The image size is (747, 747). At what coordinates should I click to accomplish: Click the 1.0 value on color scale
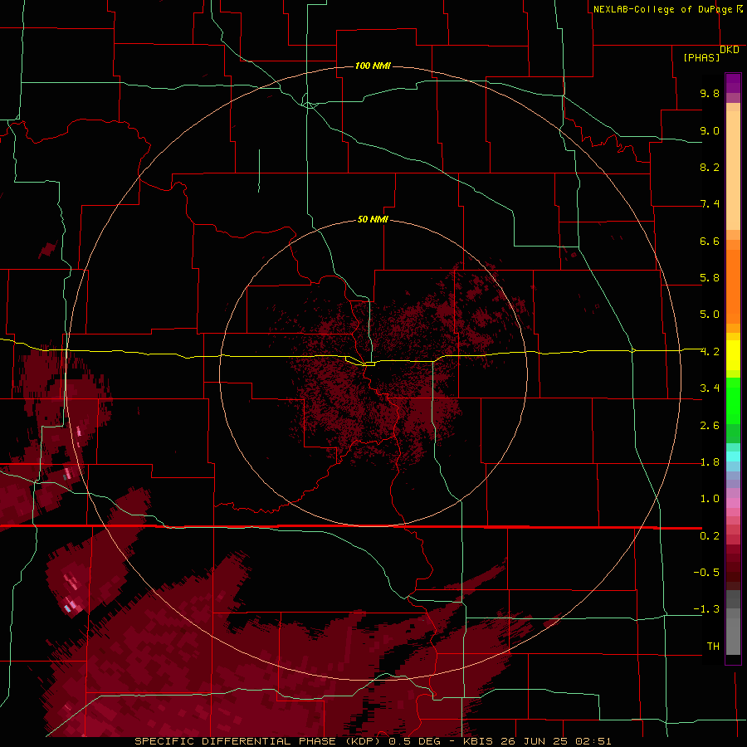pos(710,499)
